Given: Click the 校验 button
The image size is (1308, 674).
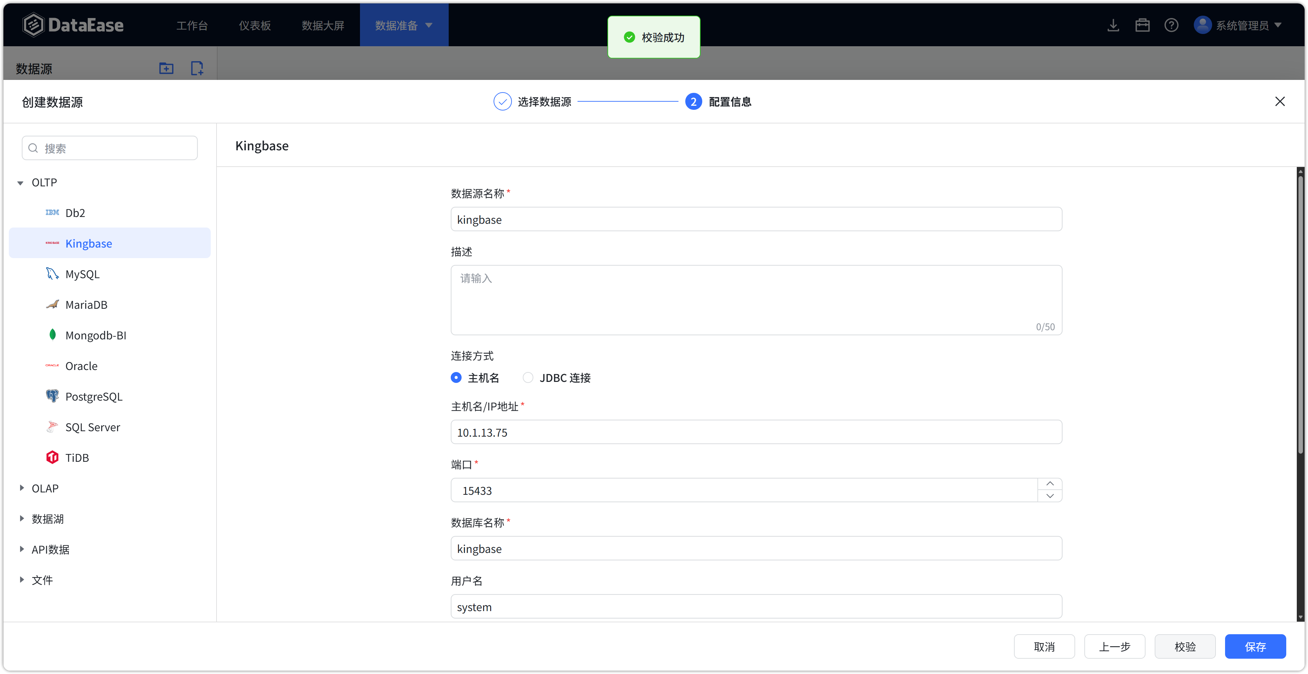Looking at the screenshot, I should coord(1185,646).
